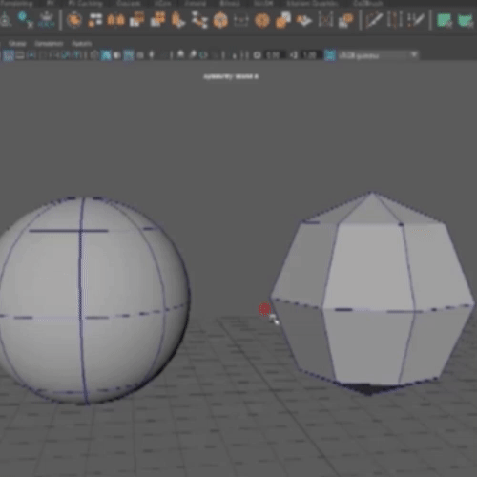Open the Panels menu of the viewport panel
Image resolution: width=477 pixels, height=477 pixels.
pos(82,43)
